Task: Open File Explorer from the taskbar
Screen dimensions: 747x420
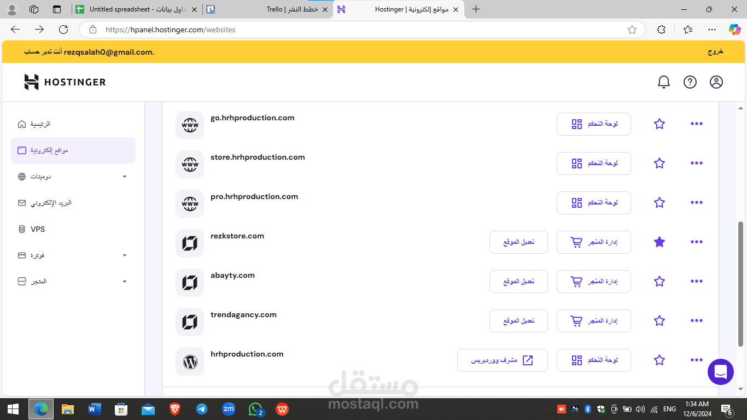Action: point(68,409)
